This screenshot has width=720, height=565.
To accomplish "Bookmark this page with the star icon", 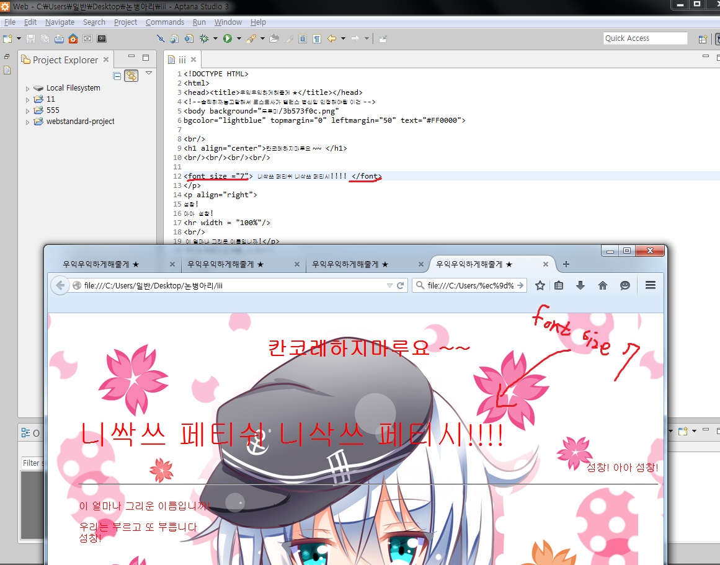I will [x=540, y=285].
